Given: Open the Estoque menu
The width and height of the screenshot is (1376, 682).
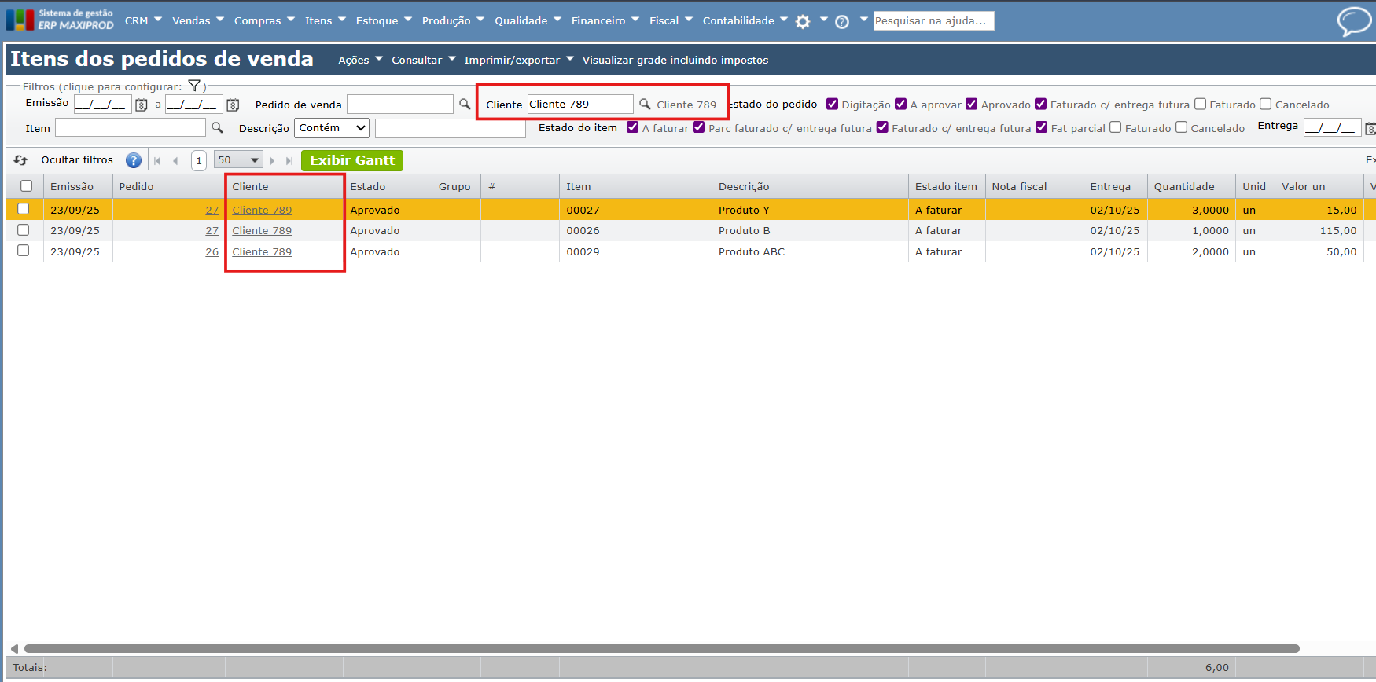Looking at the screenshot, I should pos(384,20).
